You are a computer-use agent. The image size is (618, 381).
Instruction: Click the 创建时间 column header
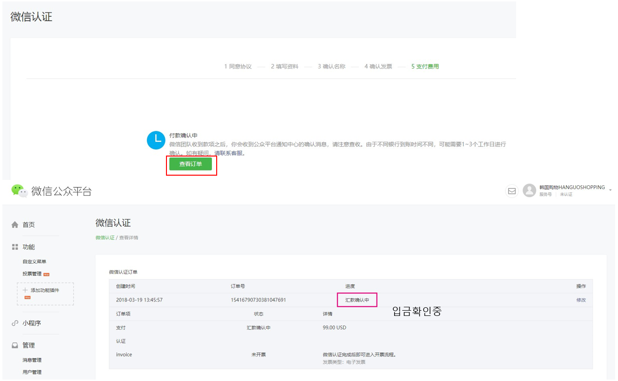(x=125, y=286)
